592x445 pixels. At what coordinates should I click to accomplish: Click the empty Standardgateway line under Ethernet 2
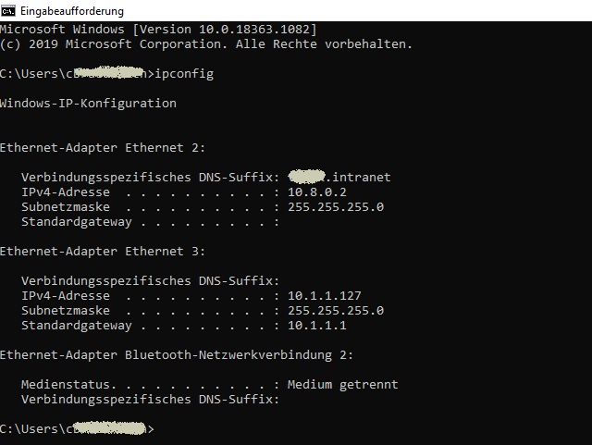click(x=150, y=222)
